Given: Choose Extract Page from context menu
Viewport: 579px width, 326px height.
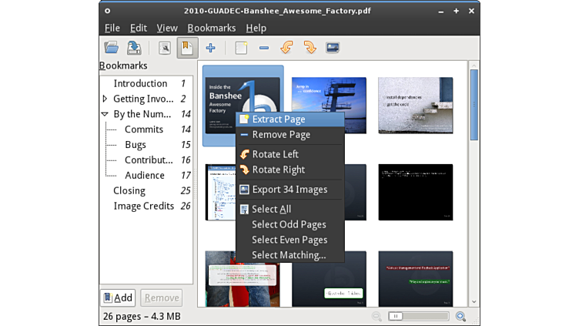Looking at the screenshot, I should point(278,119).
